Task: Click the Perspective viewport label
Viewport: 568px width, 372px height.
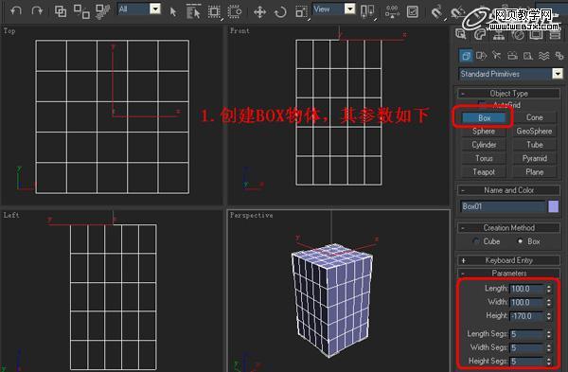Action: pyautogui.click(x=252, y=215)
